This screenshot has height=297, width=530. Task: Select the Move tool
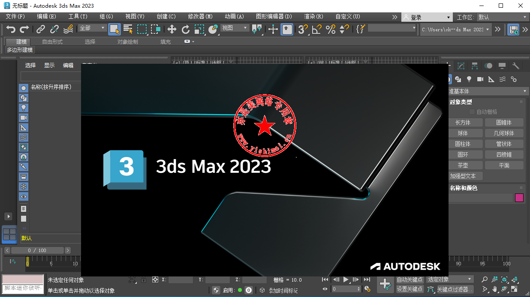172,29
